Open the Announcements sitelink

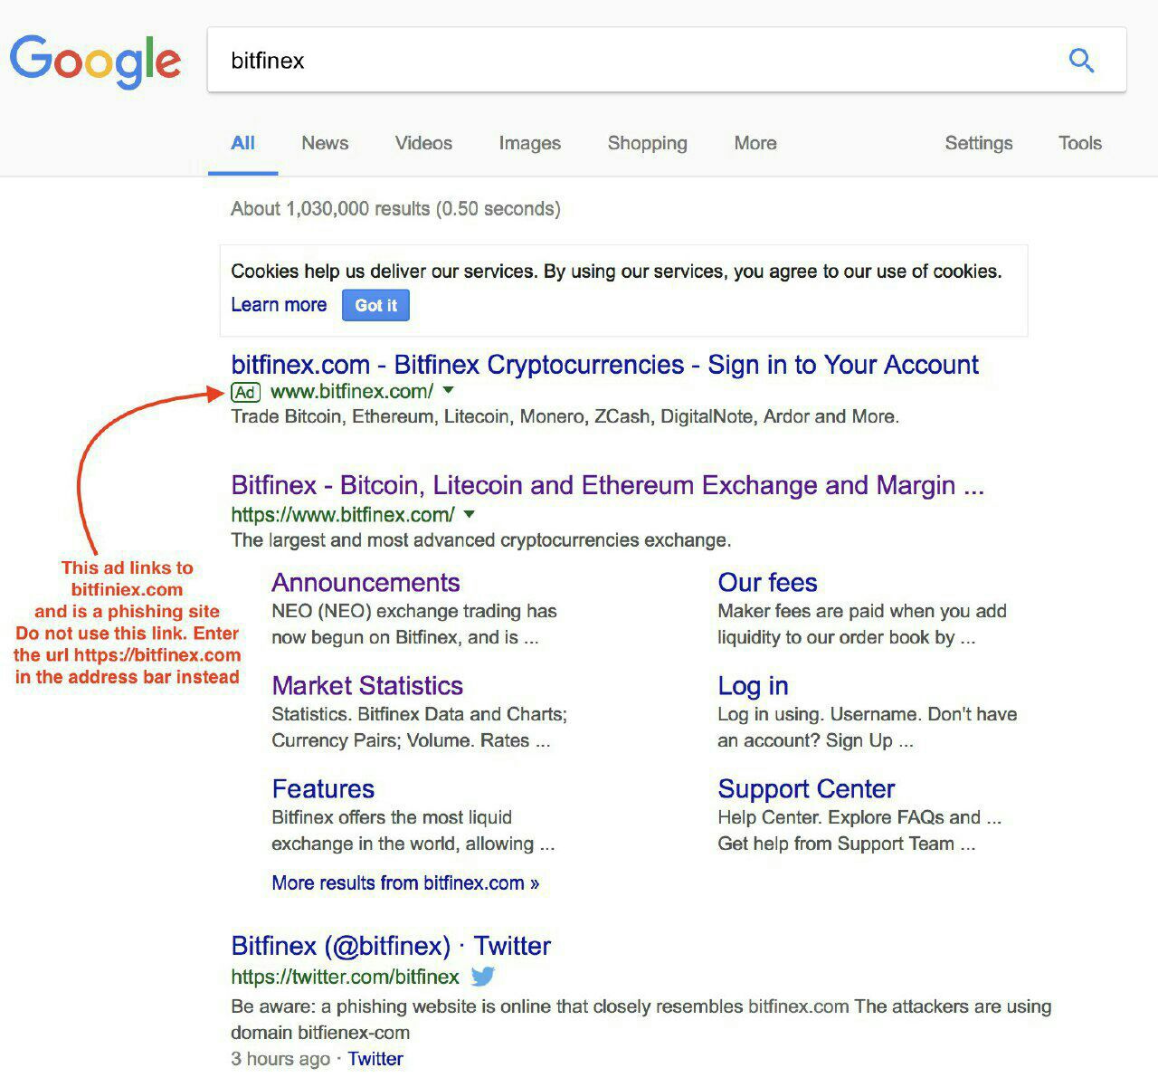(365, 583)
